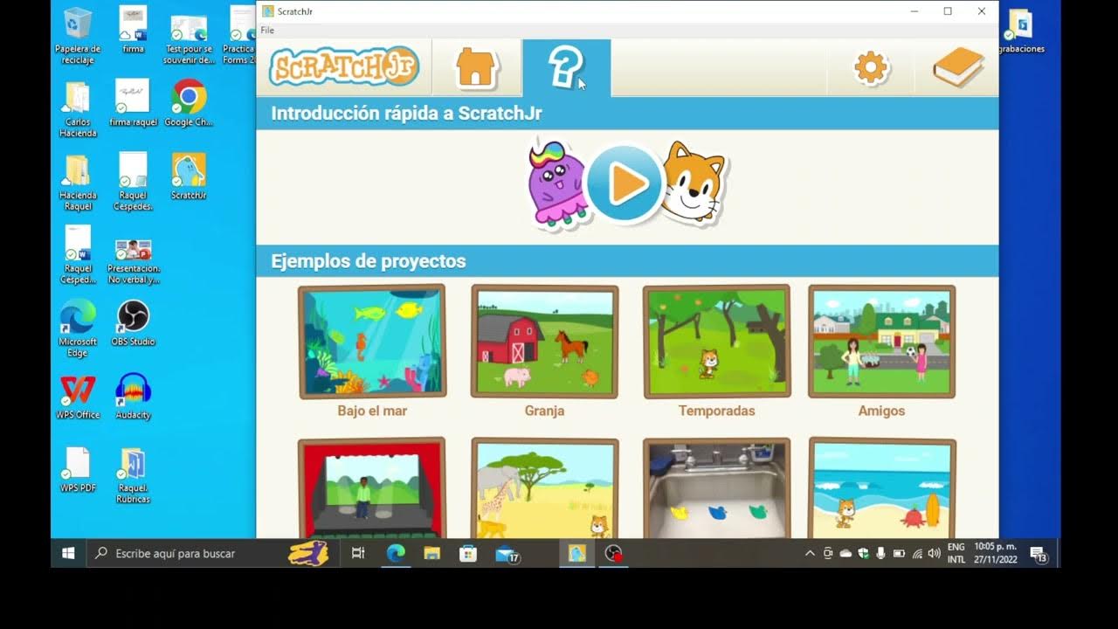Click the ENG INTL language indicator

coord(956,553)
